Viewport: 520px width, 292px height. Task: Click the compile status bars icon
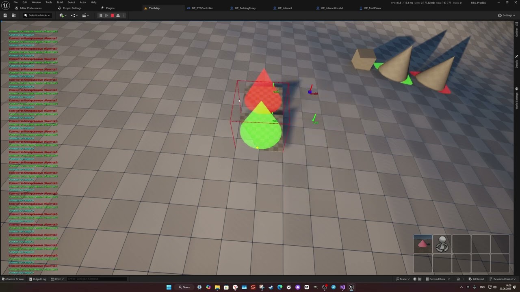pos(458,279)
